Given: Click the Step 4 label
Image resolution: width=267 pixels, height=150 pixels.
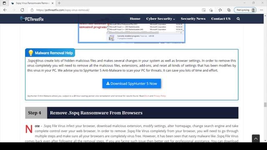Looking at the screenshot, I should click(x=35, y=113).
